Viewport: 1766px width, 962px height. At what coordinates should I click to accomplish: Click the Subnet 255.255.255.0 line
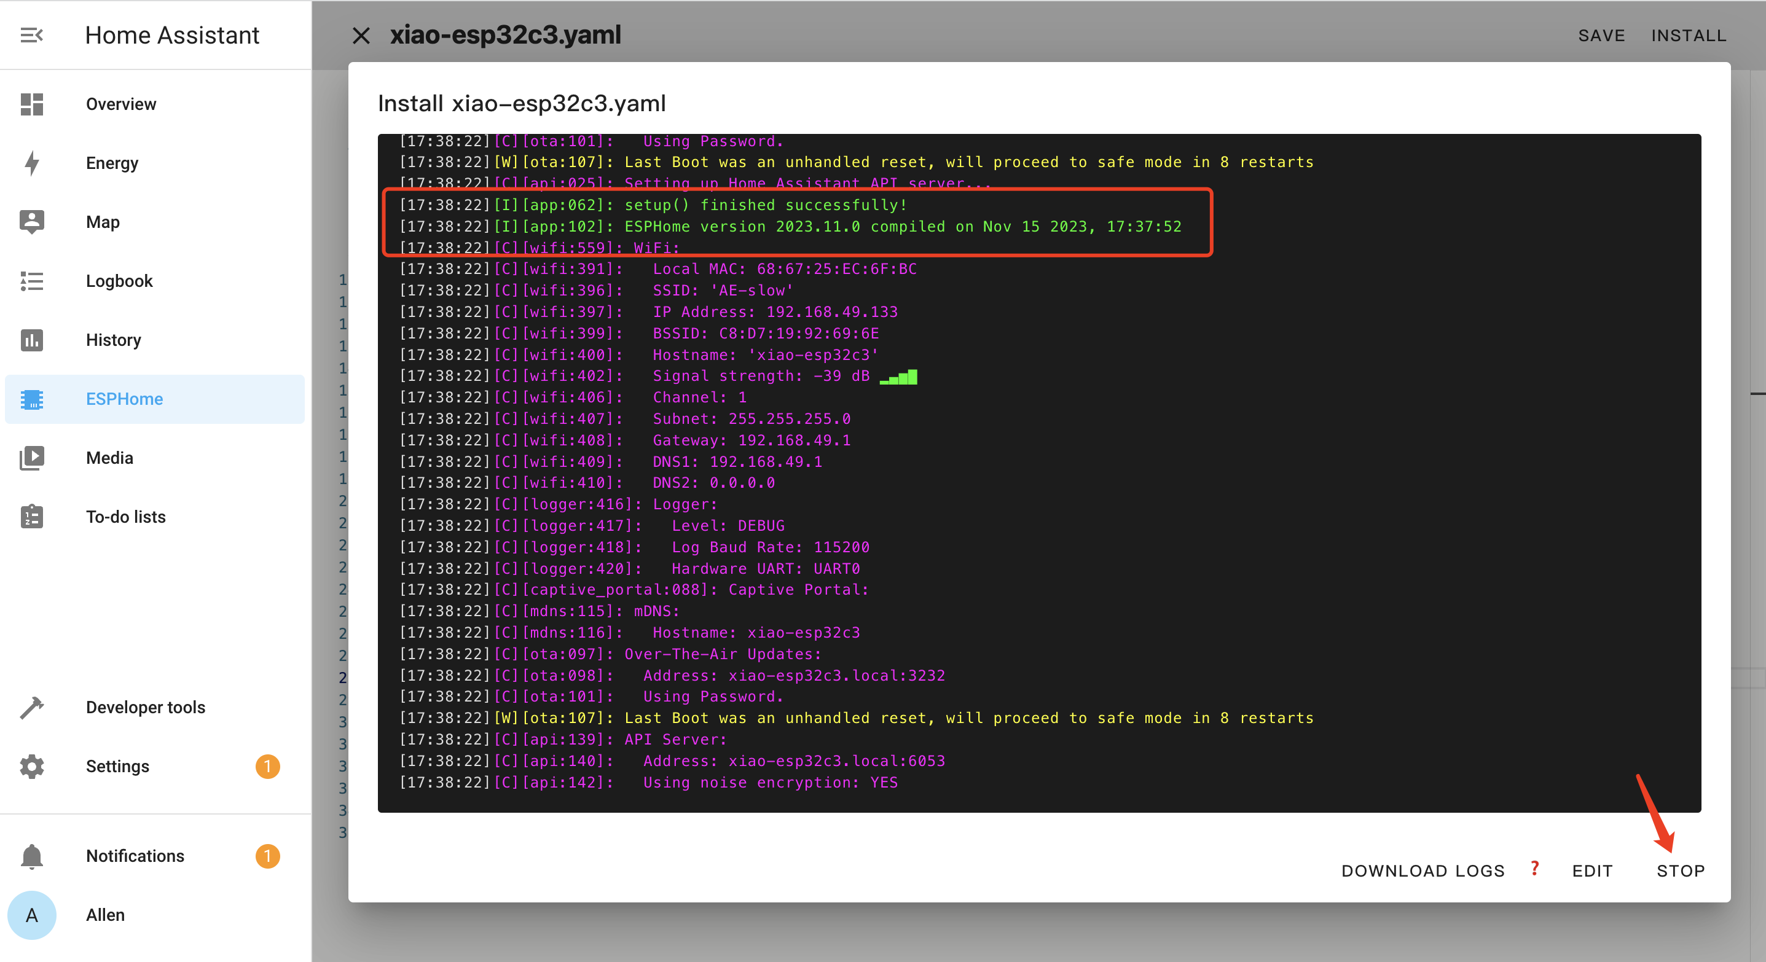click(x=624, y=419)
